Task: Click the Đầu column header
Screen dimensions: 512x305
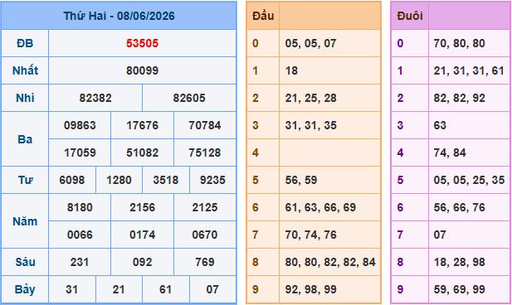Action: point(263,16)
